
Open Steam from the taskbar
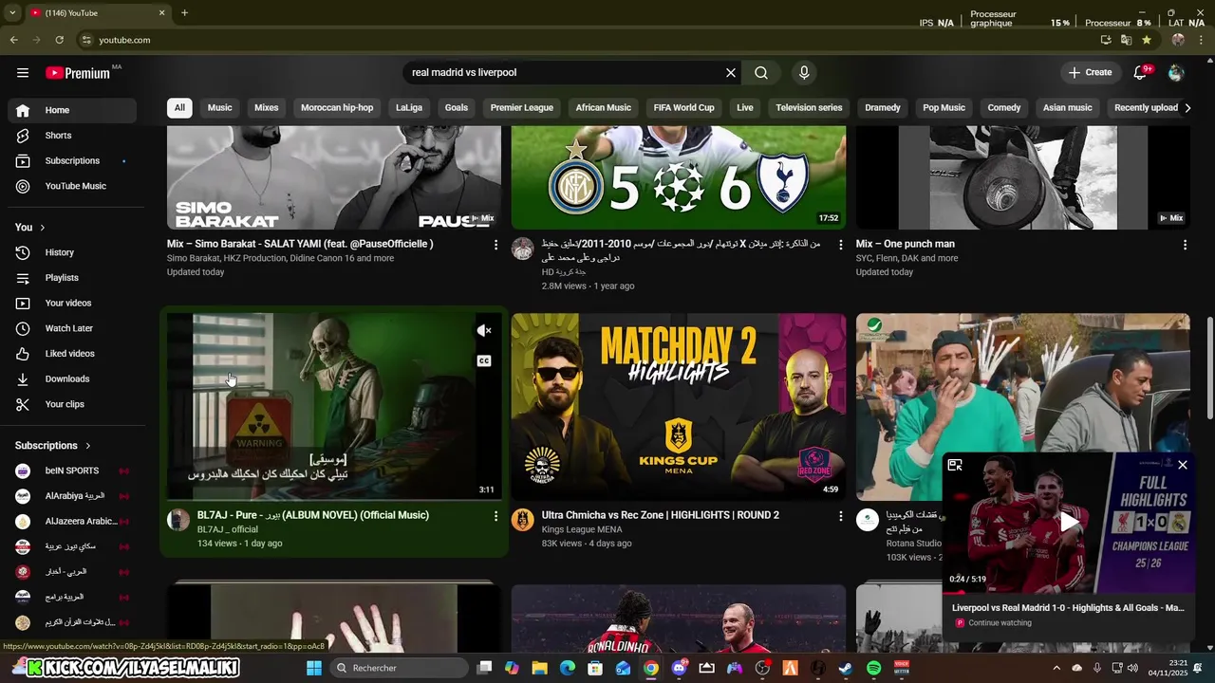click(845, 668)
